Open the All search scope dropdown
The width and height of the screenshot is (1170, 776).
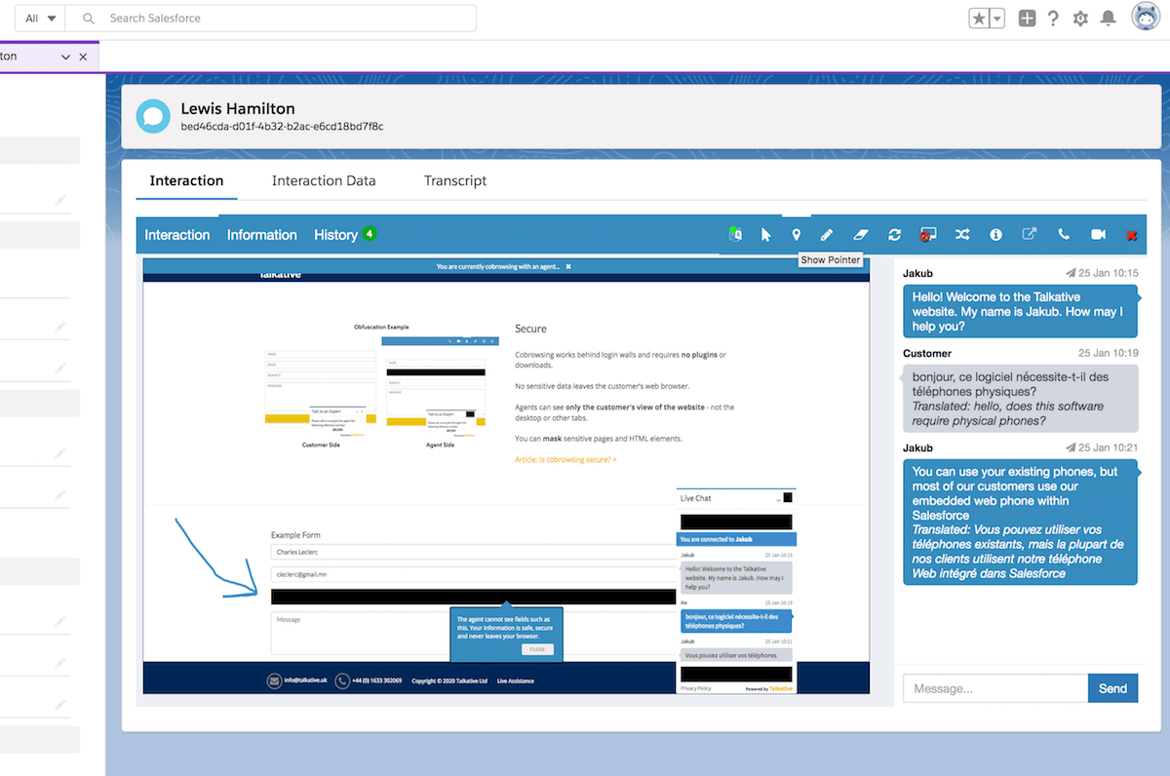point(39,19)
